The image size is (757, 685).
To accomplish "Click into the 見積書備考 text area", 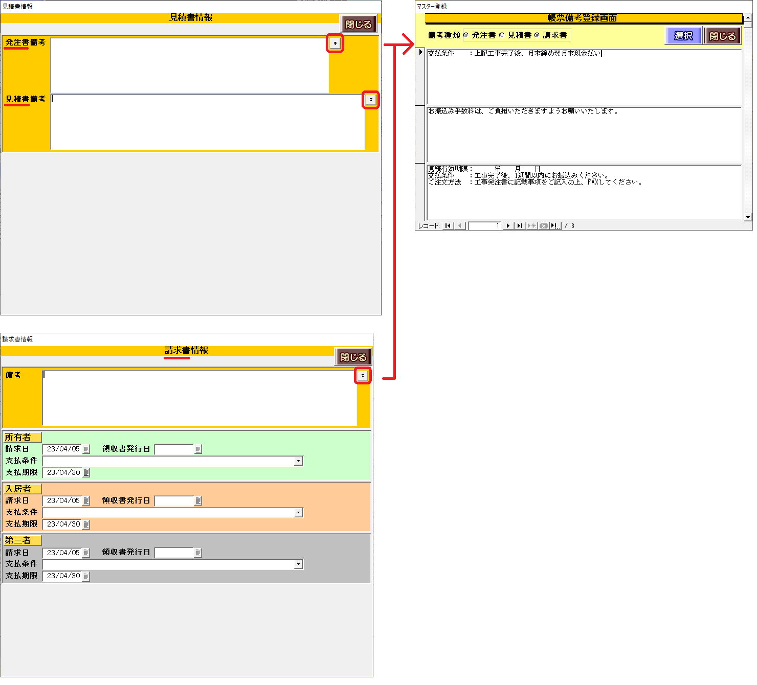I will point(207,122).
